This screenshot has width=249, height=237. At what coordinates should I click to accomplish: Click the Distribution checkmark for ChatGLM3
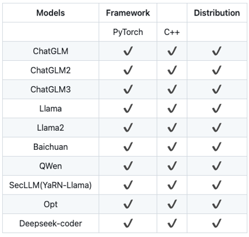coord(217,90)
